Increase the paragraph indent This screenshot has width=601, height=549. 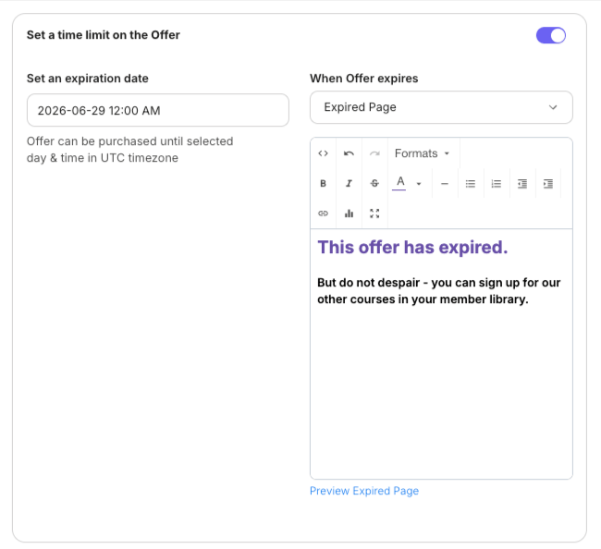[548, 184]
